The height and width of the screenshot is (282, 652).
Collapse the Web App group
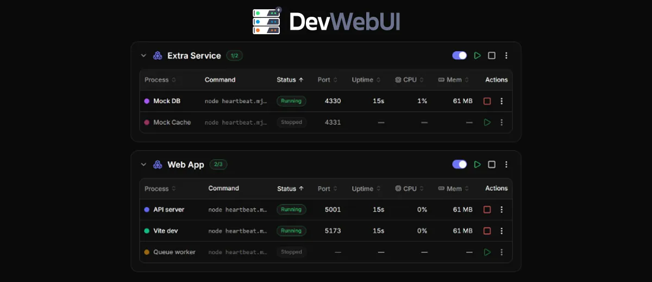(x=143, y=164)
